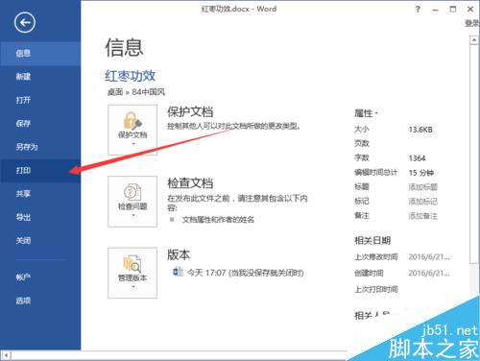480x361 pixels.
Task: Go to the 打印 page
Action: point(40,171)
